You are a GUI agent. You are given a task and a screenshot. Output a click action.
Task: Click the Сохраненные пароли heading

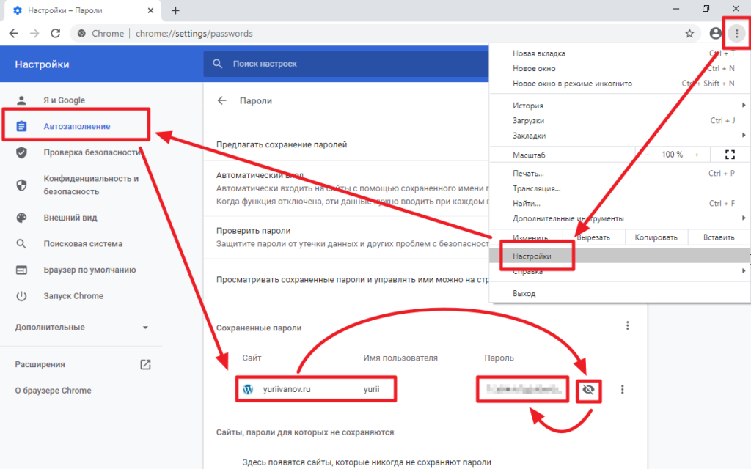coord(259,328)
